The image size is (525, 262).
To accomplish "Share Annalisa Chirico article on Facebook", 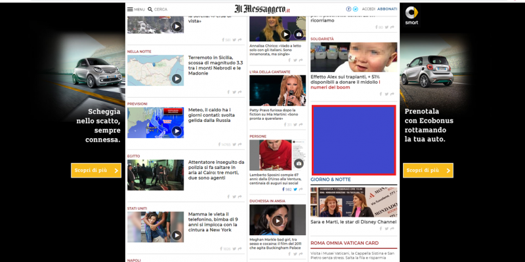I will point(289,60).
